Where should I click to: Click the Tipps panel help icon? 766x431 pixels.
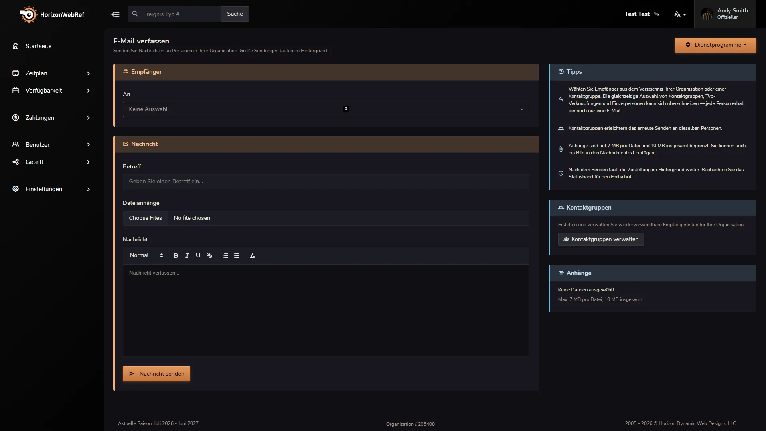point(561,72)
